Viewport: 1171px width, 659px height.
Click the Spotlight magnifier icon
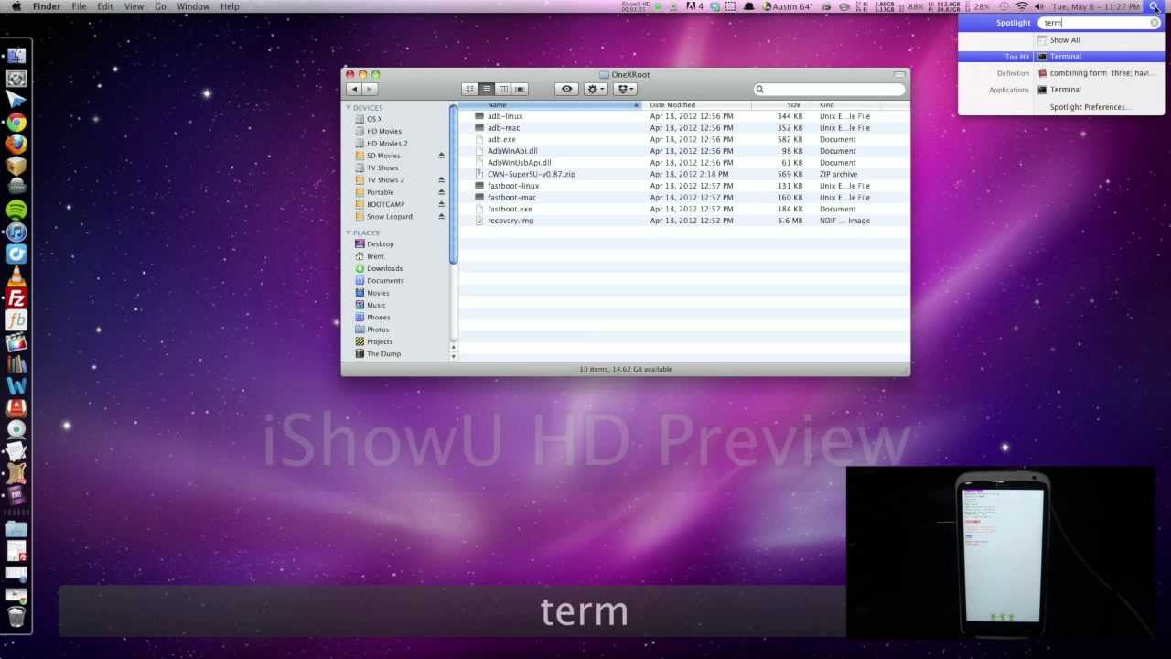tap(1155, 6)
